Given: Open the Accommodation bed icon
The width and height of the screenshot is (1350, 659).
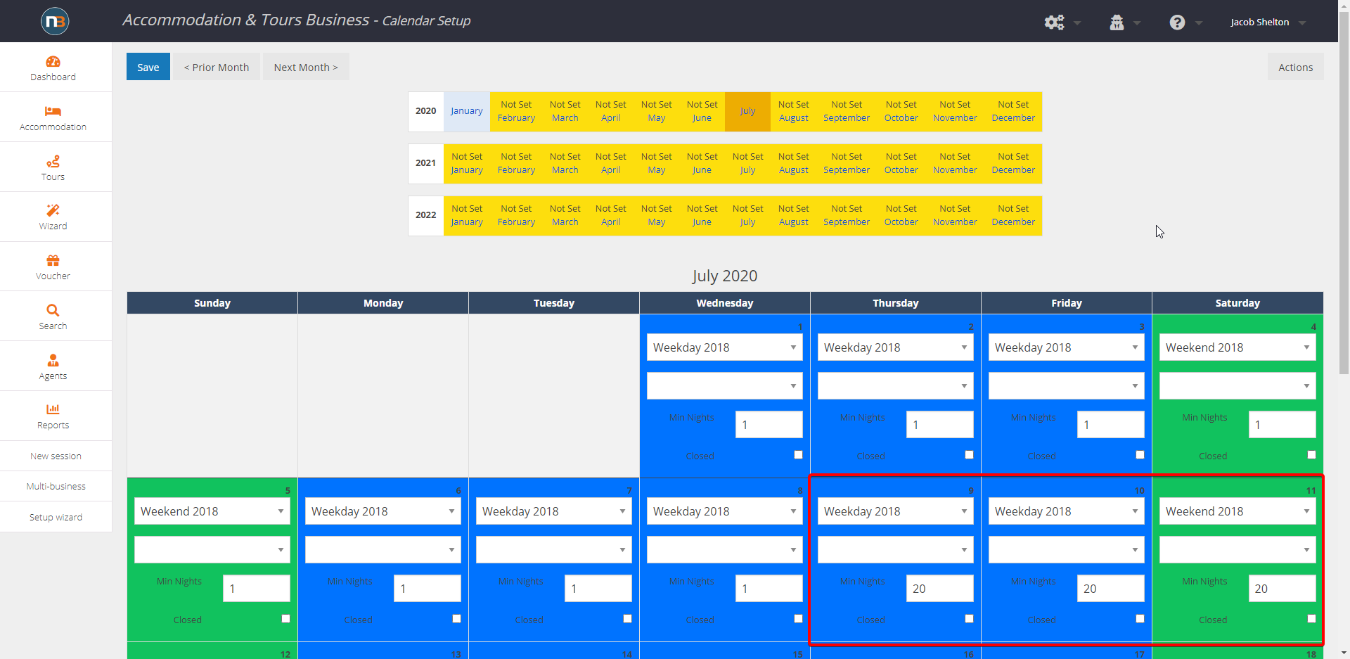Looking at the screenshot, I should pos(53,111).
